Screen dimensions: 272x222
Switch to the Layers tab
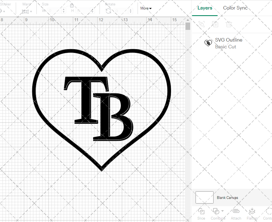(x=205, y=8)
